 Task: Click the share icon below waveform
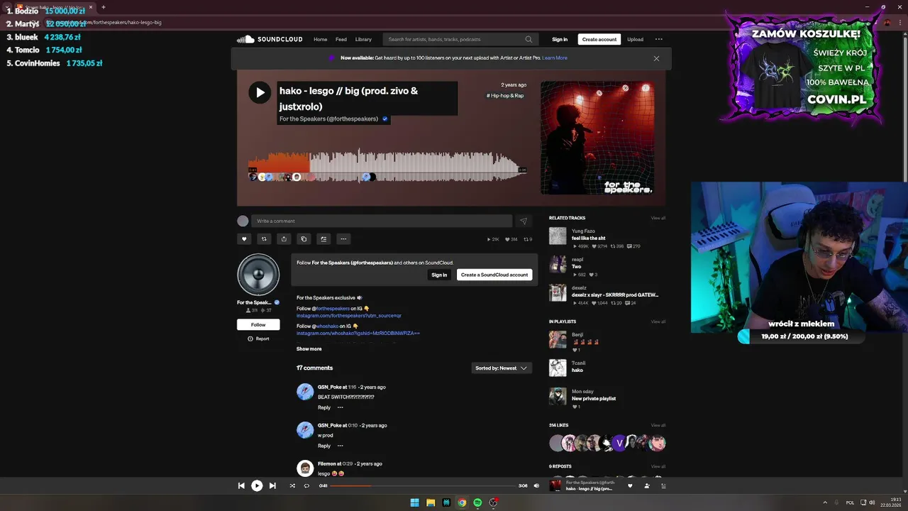click(284, 239)
